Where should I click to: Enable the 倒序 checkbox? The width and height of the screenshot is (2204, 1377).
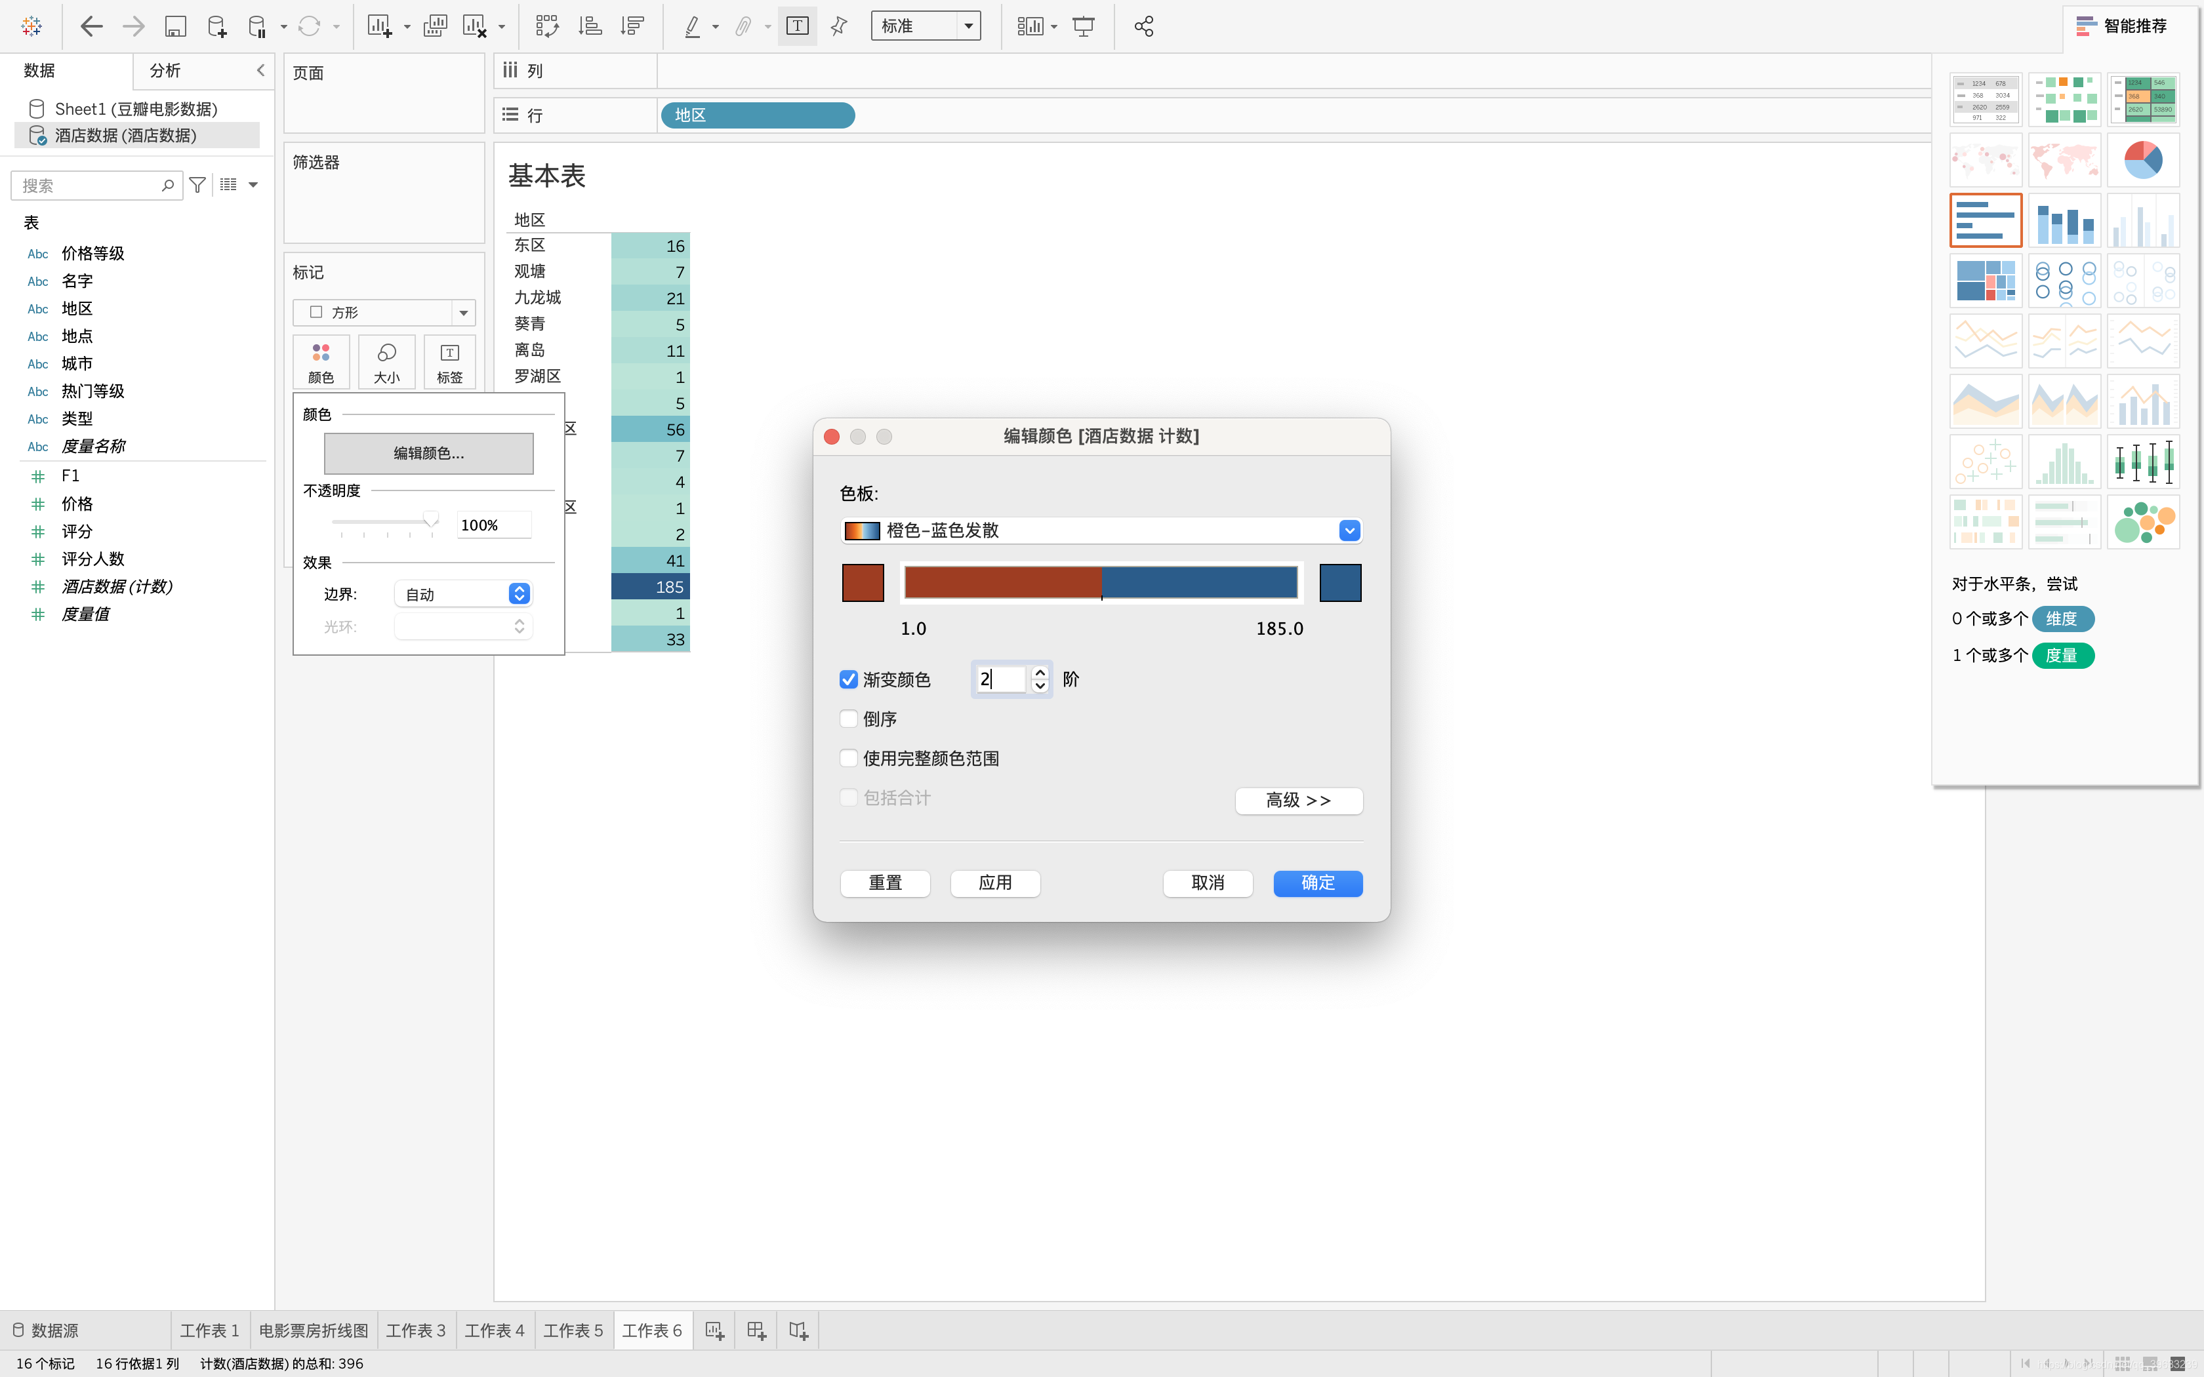(x=849, y=719)
